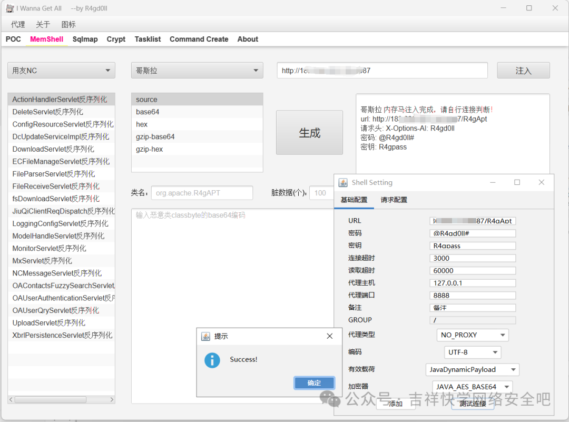Open the 图标 menu
The image size is (569, 422).
[x=68, y=24]
